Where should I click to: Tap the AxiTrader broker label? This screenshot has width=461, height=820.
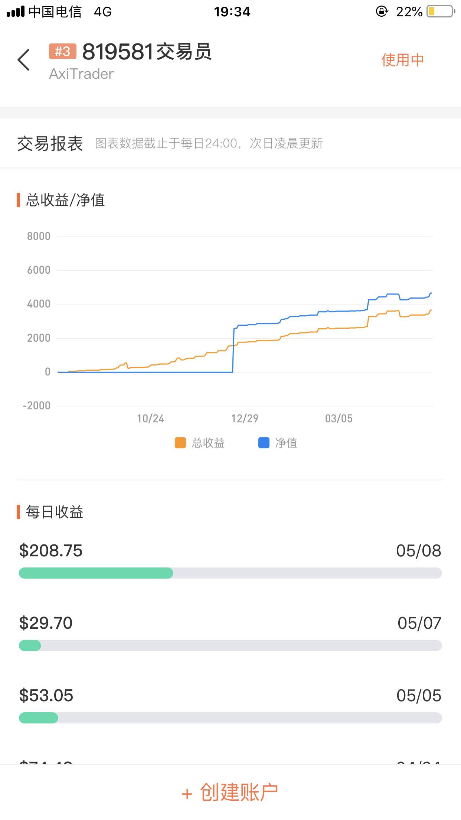coord(81,74)
